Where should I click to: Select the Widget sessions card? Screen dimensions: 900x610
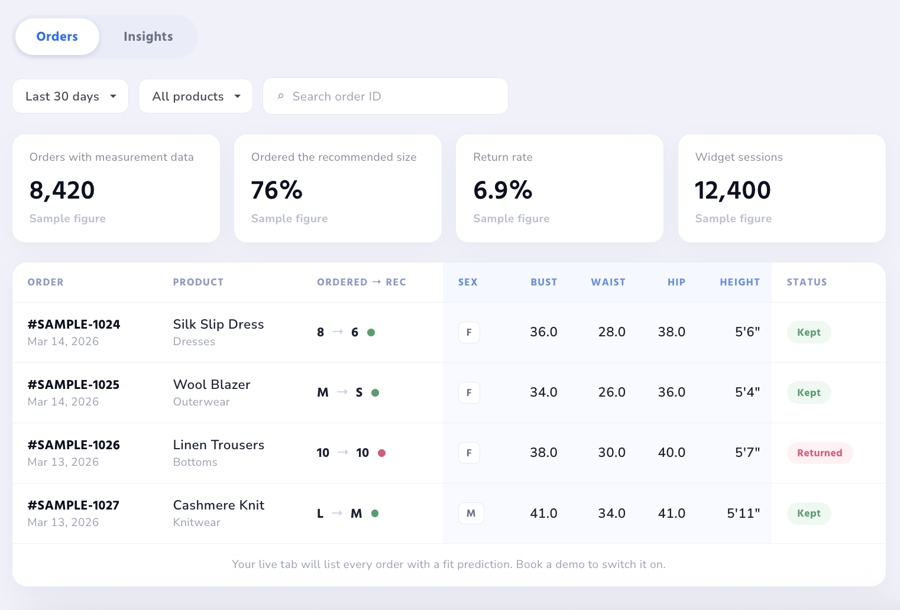(782, 188)
